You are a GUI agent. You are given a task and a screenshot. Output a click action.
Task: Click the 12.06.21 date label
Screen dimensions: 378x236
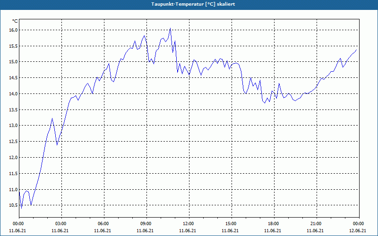[x=358, y=230]
